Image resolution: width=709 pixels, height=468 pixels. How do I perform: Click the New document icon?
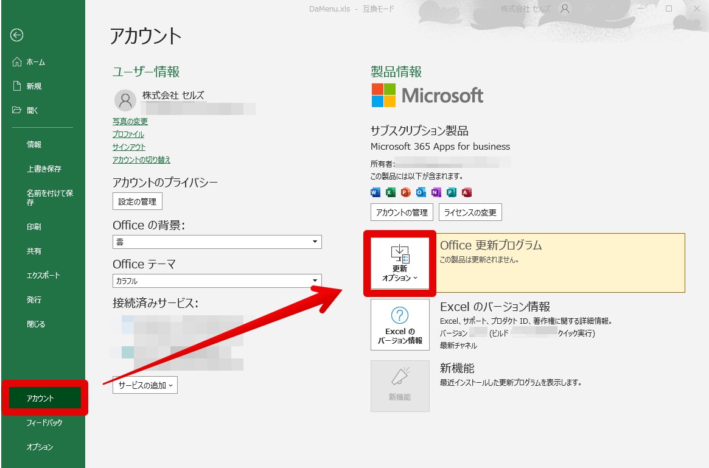point(16,86)
